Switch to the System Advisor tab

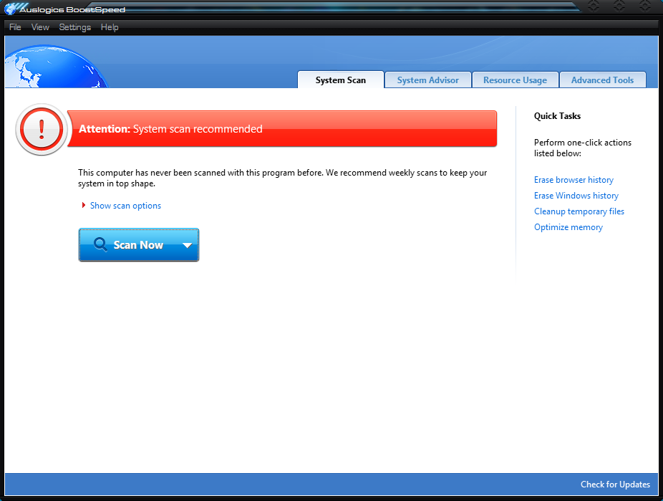[428, 80]
